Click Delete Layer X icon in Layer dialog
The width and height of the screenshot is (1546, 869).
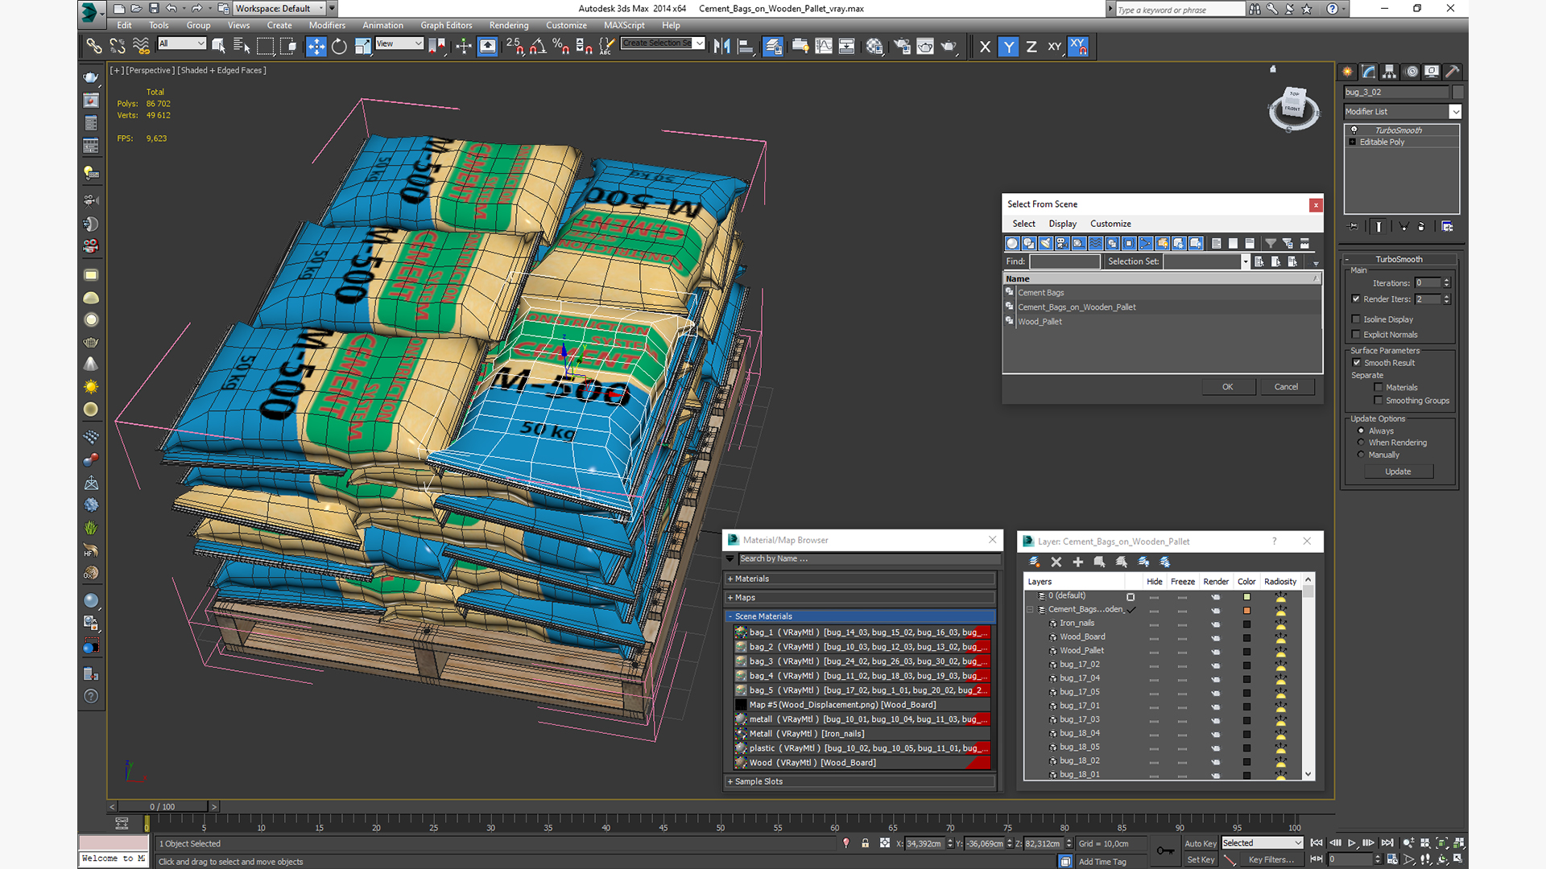pyautogui.click(x=1056, y=562)
